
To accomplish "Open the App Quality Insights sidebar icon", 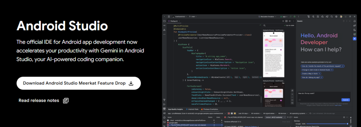I will 164,109.
